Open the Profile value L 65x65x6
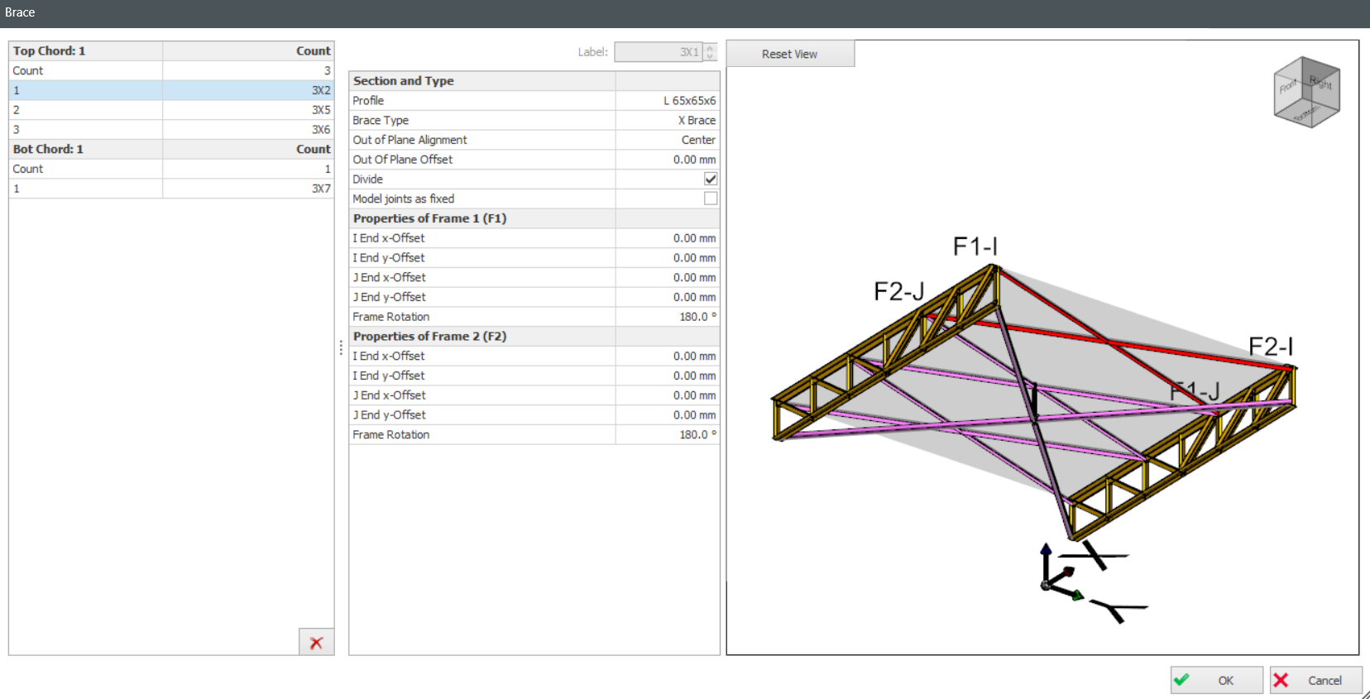1370x699 pixels. [667, 101]
